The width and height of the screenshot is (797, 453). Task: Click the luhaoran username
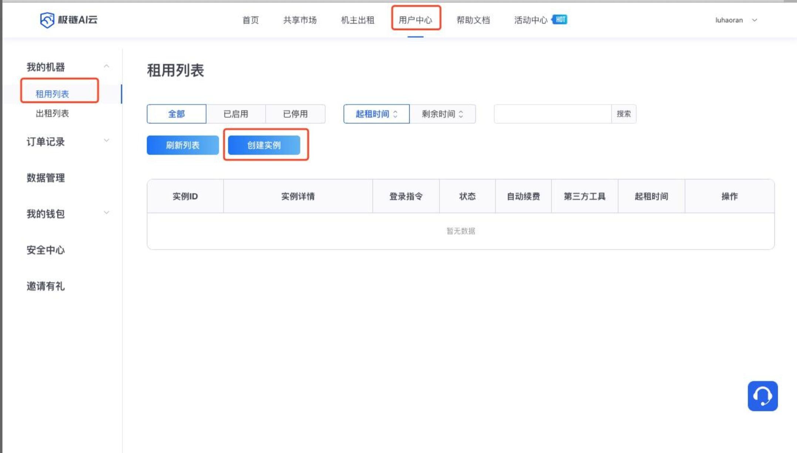pyautogui.click(x=729, y=20)
